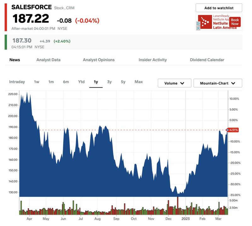Open the NetSuite logo ad image

click(x=205, y=22)
